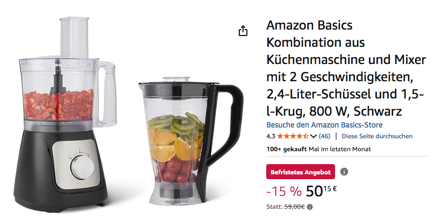Click Diese Seite durchsuchen link
434x219 pixels.
pos(377,136)
